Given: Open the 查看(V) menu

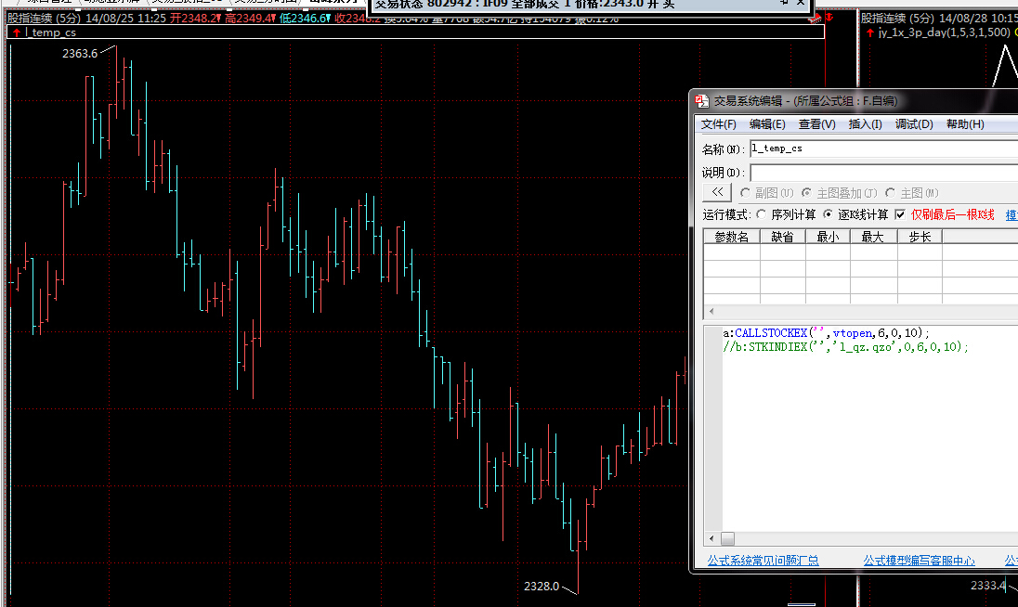Looking at the screenshot, I should [x=816, y=123].
